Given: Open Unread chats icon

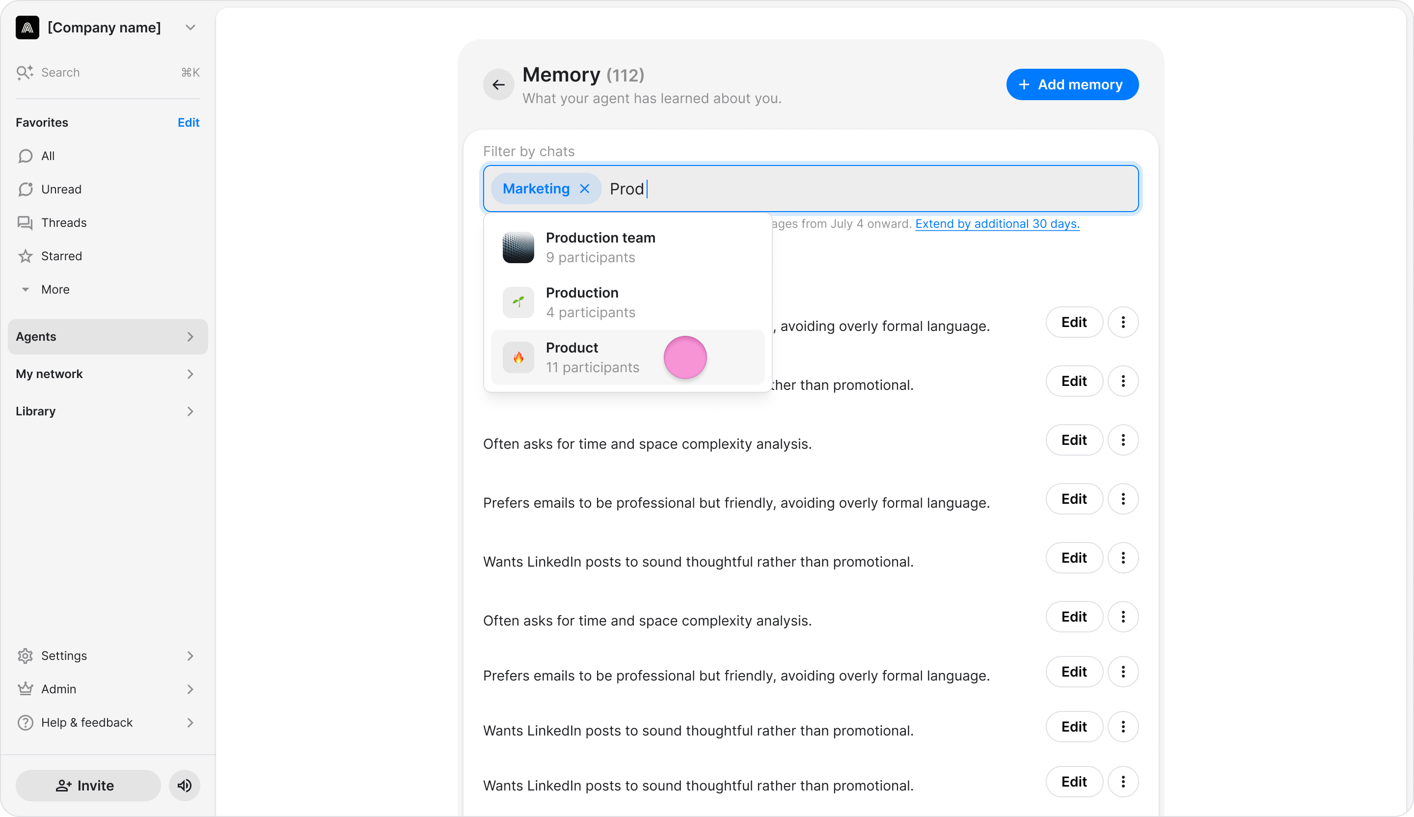Looking at the screenshot, I should click(x=25, y=189).
